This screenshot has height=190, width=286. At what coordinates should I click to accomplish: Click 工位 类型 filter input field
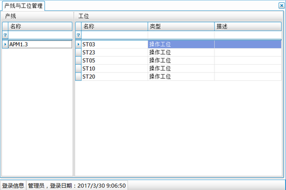coord(181,35)
